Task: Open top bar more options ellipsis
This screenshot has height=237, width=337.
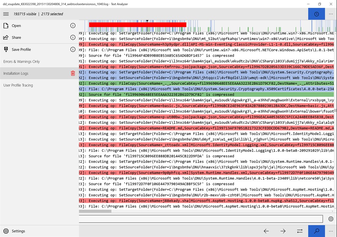Action: pyautogui.click(x=331, y=14)
